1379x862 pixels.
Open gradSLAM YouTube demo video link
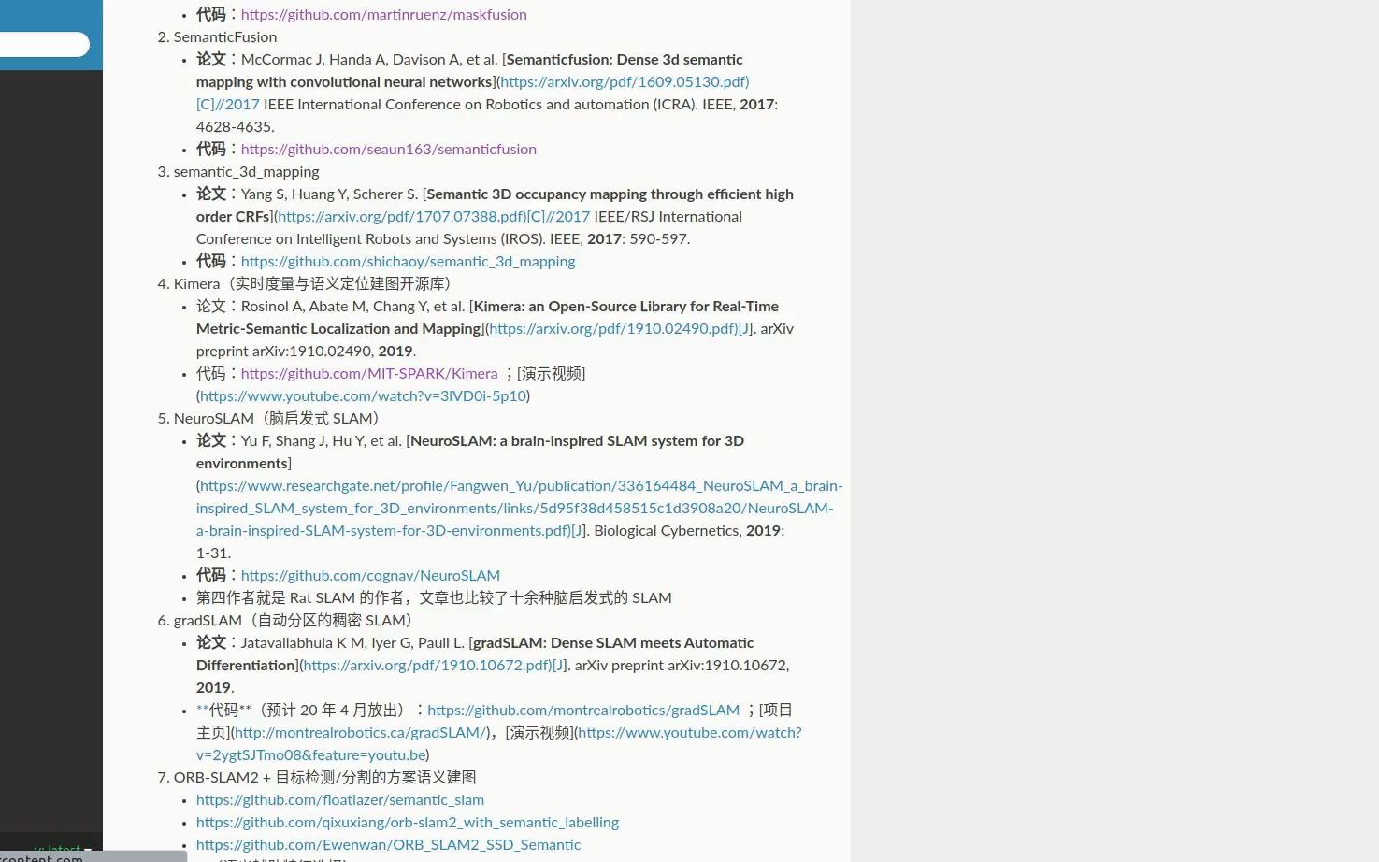coord(690,733)
